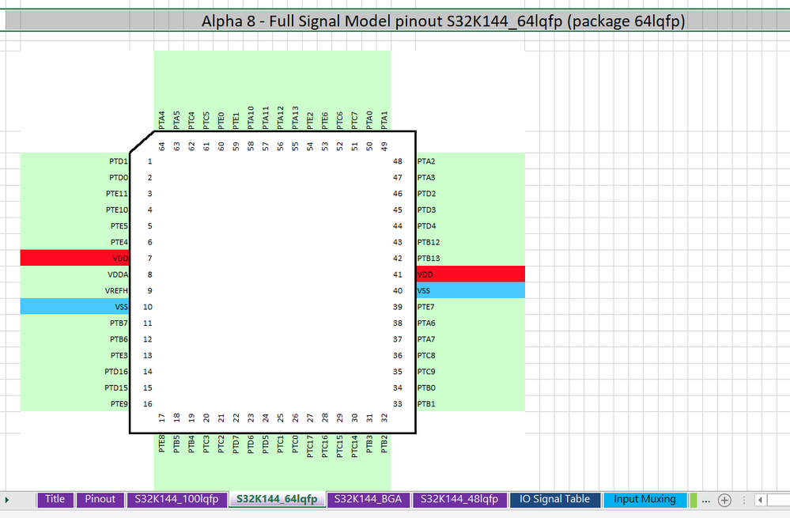The height and width of the screenshot is (518, 790).
Task: Click the horizontal scrollbar left arrow
Action: coord(762,500)
